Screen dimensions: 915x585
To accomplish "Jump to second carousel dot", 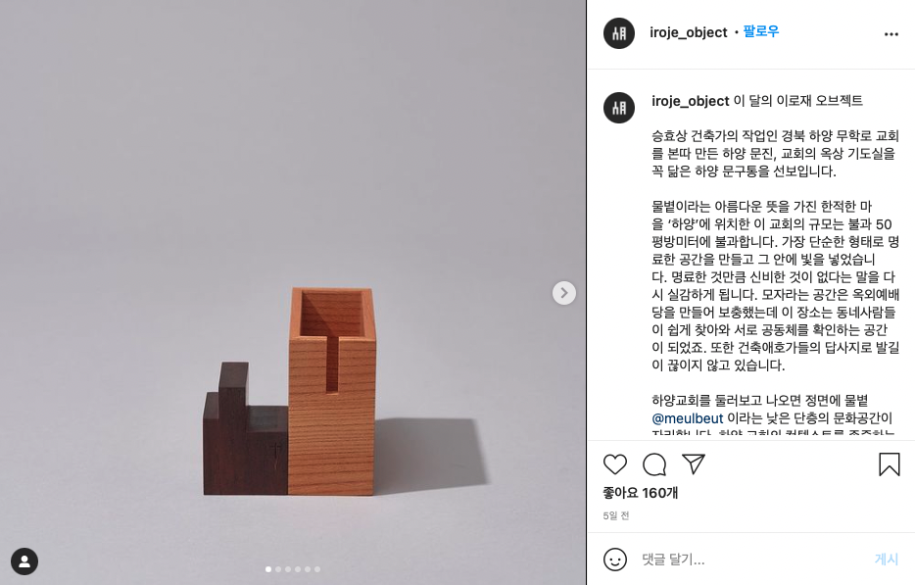I will [278, 569].
